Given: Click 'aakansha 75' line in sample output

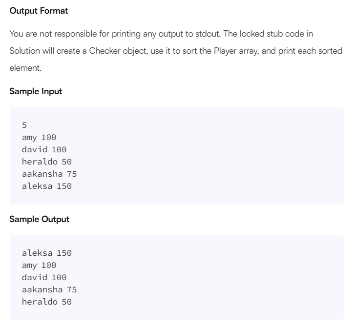Looking at the screenshot, I should point(49,289).
